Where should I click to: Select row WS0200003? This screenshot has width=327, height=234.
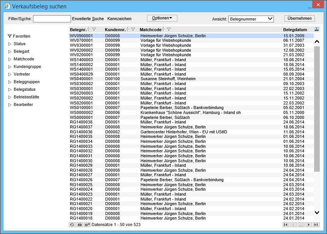[x=191, y=93]
